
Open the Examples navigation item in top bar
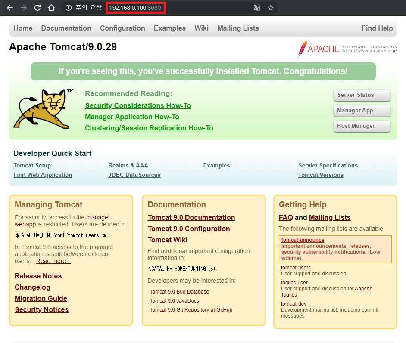[x=170, y=28]
